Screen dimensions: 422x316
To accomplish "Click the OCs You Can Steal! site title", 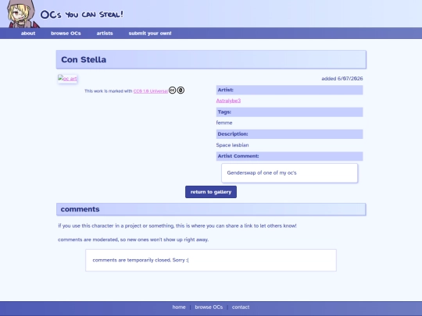I will [x=81, y=15].
